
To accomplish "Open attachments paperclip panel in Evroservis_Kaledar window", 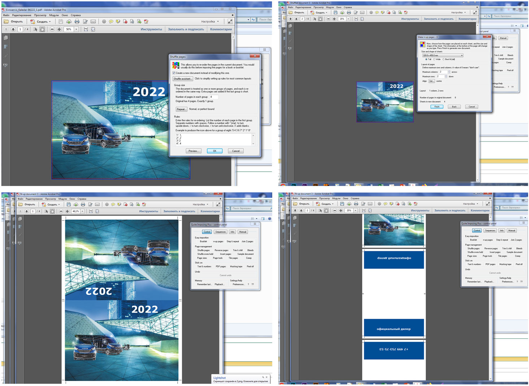I will [5, 56].
